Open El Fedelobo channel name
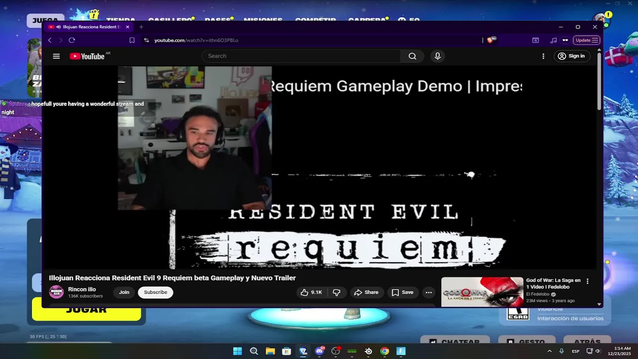The height and width of the screenshot is (359, 638). 538,294
